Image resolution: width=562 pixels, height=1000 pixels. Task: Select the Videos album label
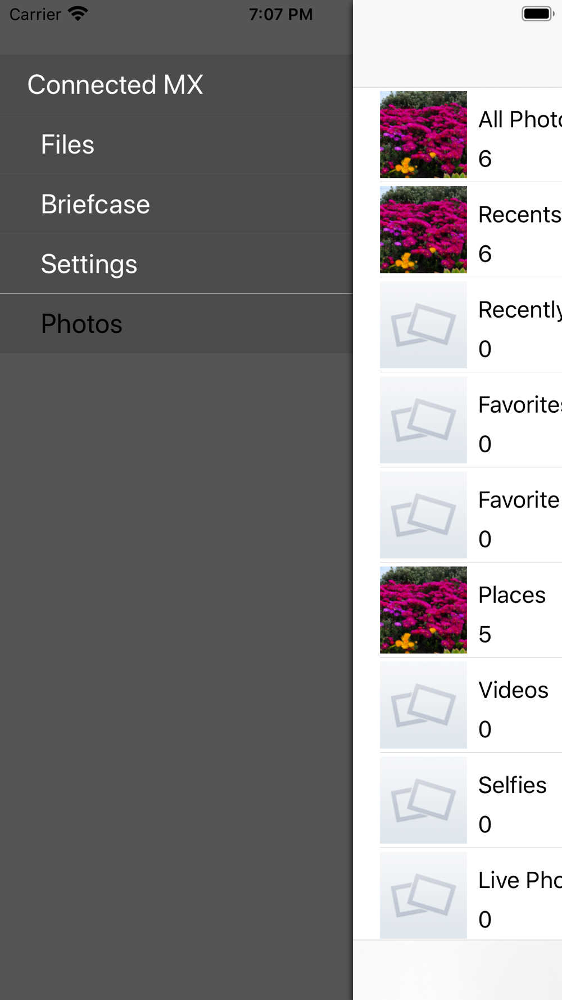point(513,690)
